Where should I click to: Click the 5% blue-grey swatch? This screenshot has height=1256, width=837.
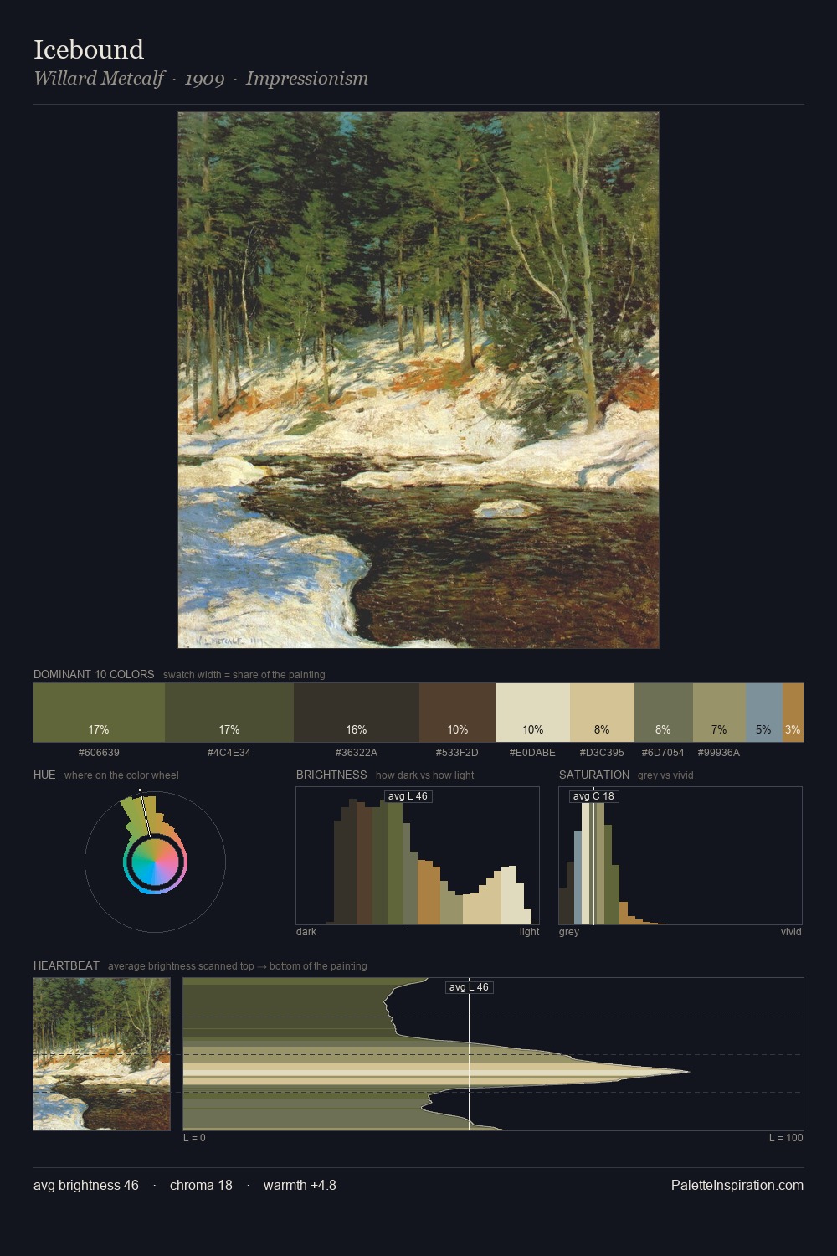pos(764,713)
